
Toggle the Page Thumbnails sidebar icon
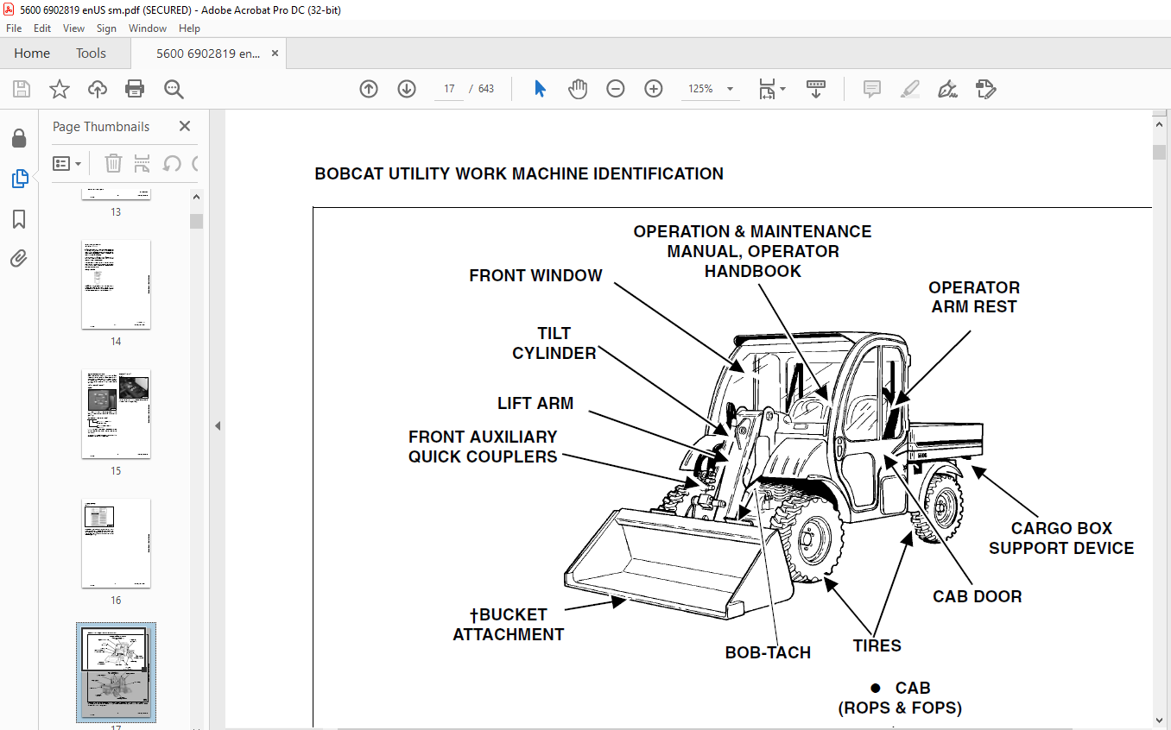pos(20,179)
